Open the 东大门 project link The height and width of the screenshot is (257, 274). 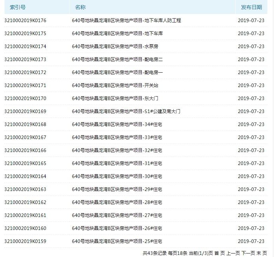[115, 98]
